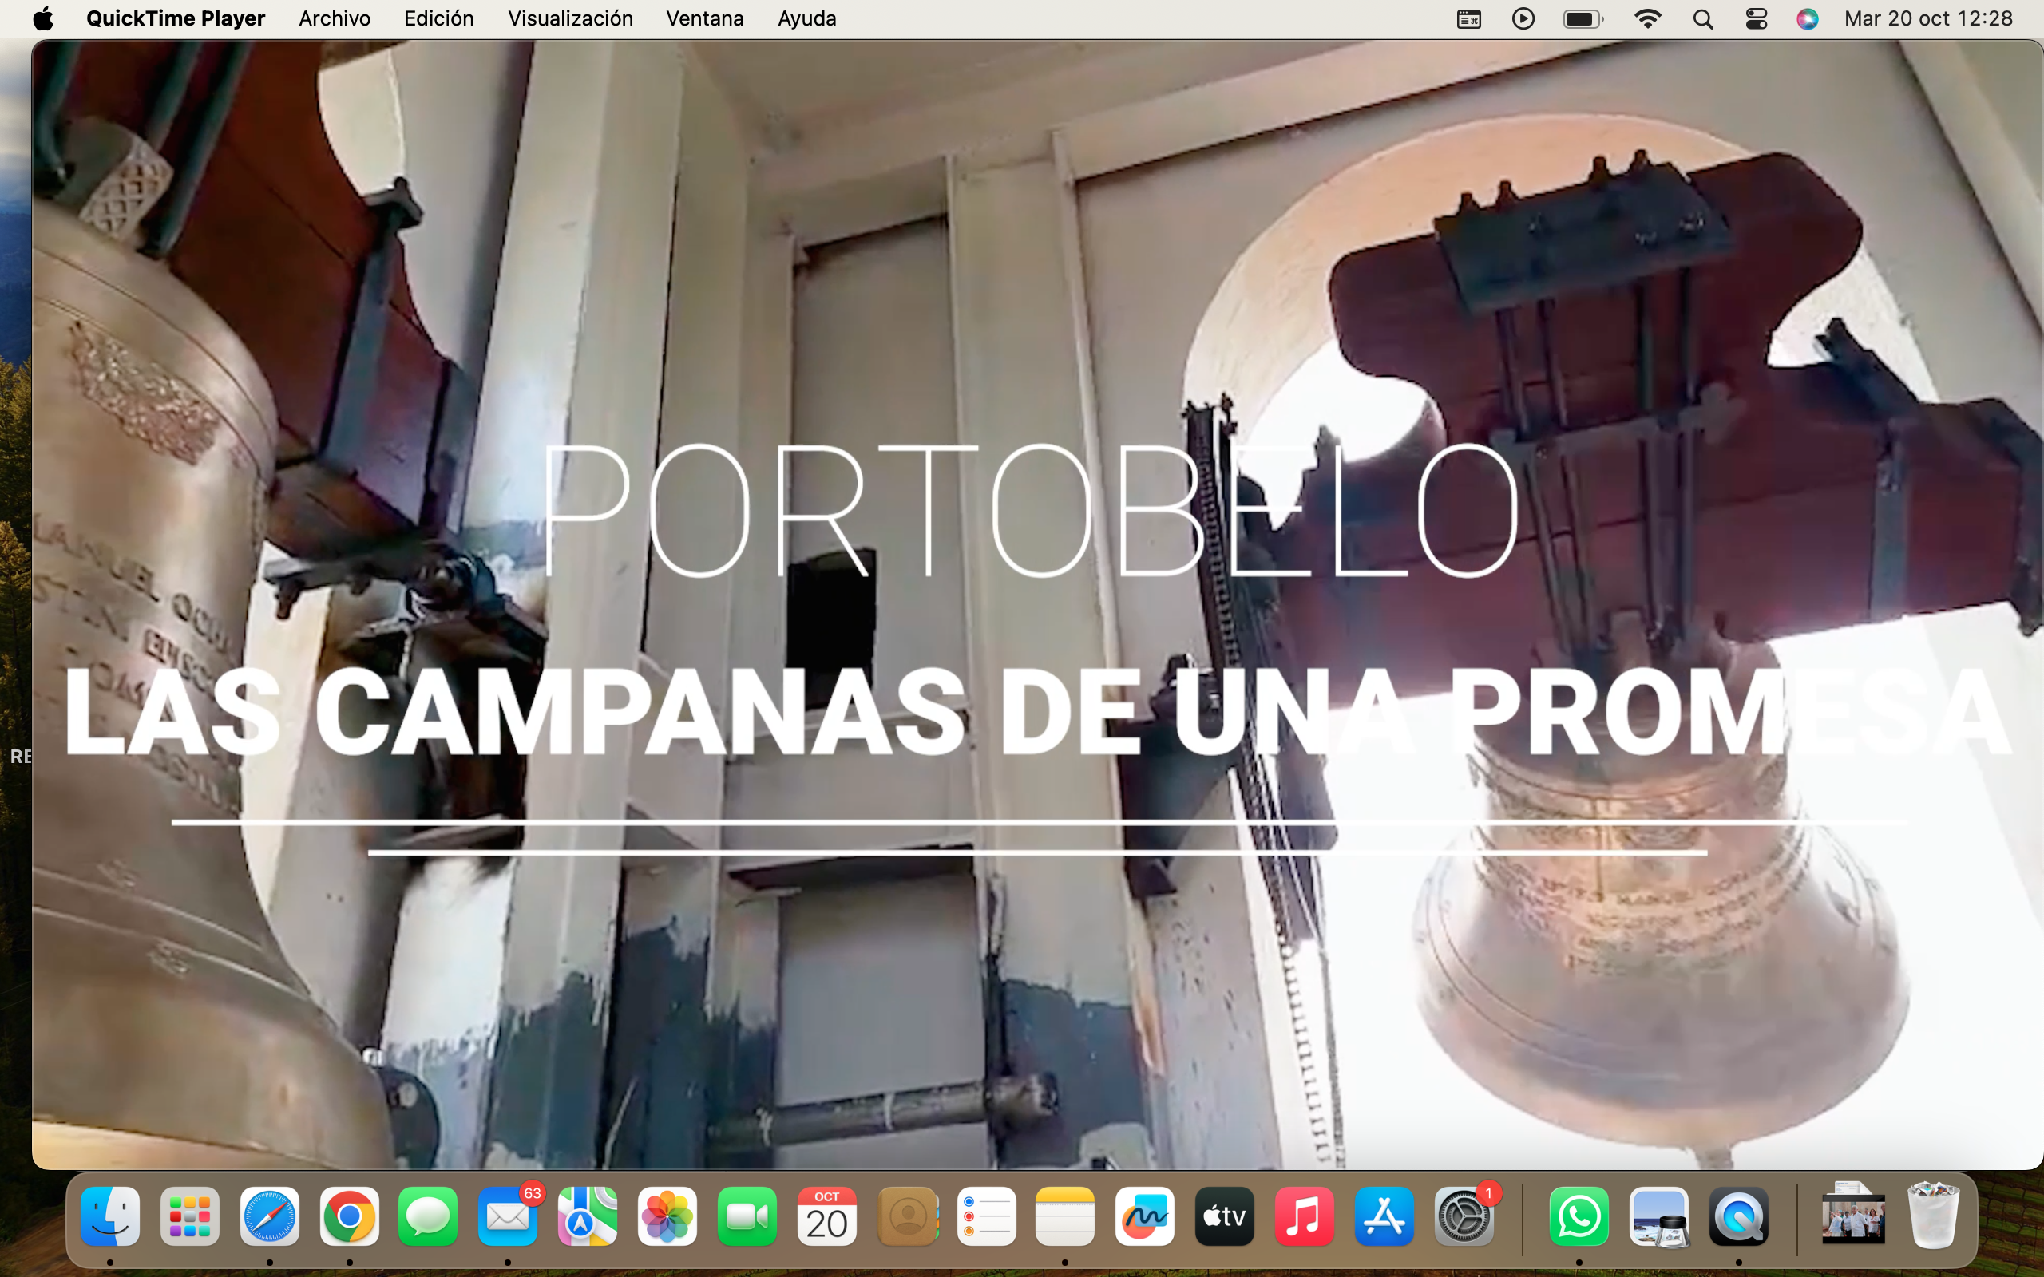Open Calendar showing Oct 20
This screenshot has height=1277, width=2044.
pos(827,1216)
